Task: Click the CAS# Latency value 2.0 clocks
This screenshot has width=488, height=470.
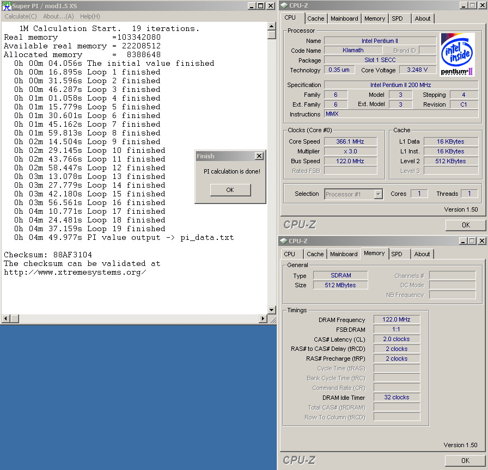Action: (x=396, y=339)
